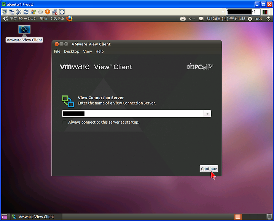Open the power session menu icon
274x221 pixels.
[268, 19]
